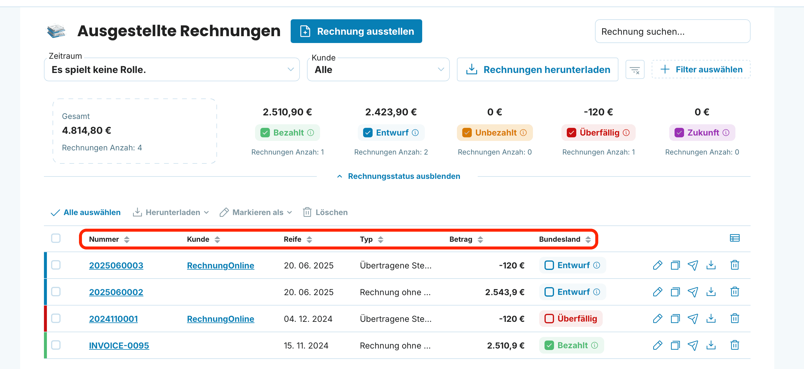Toggle the Bezahlt status filter checkbox
Image resolution: width=804 pixels, height=369 pixels.
pos(265,133)
